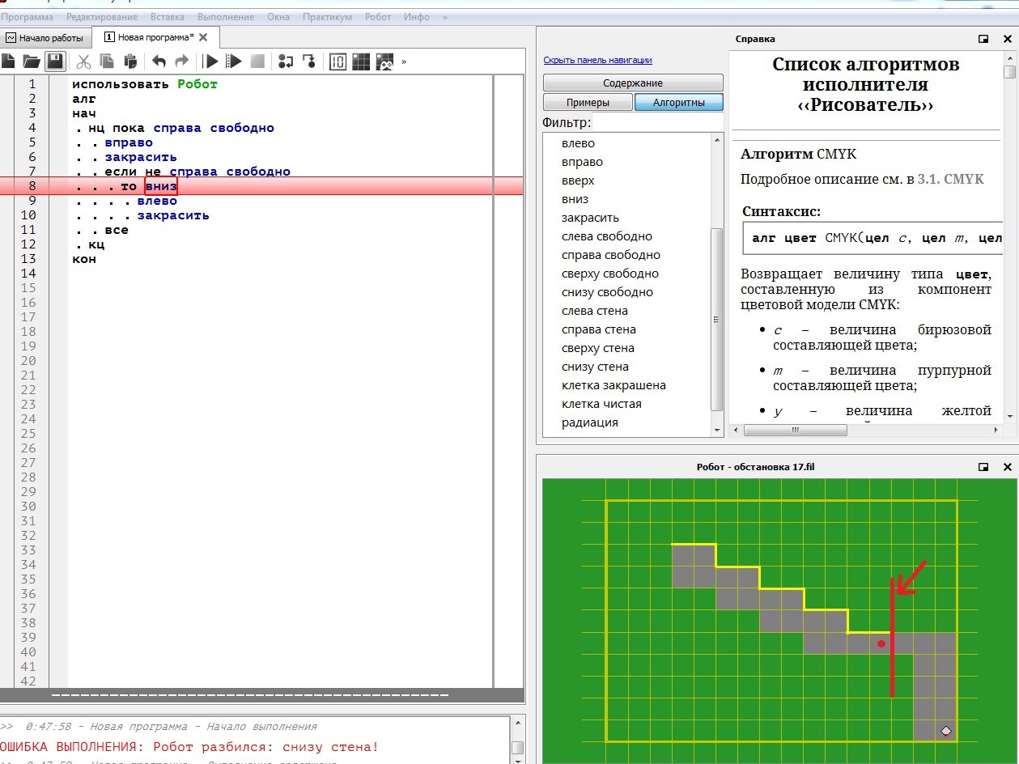This screenshot has width=1019, height=764.
Task: Click the Фильтр input field
Action: point(657,123)
